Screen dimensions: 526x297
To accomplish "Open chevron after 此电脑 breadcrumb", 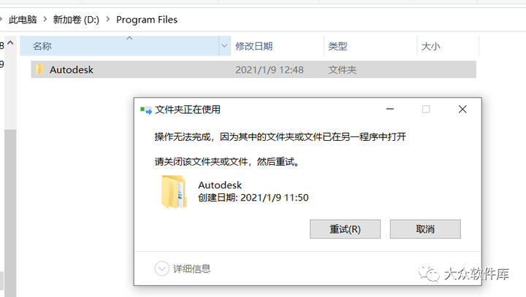I will click(45, 20).
